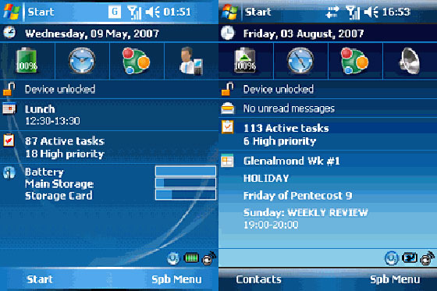Open the analog clock shortcut on right screen

point(300,61)
